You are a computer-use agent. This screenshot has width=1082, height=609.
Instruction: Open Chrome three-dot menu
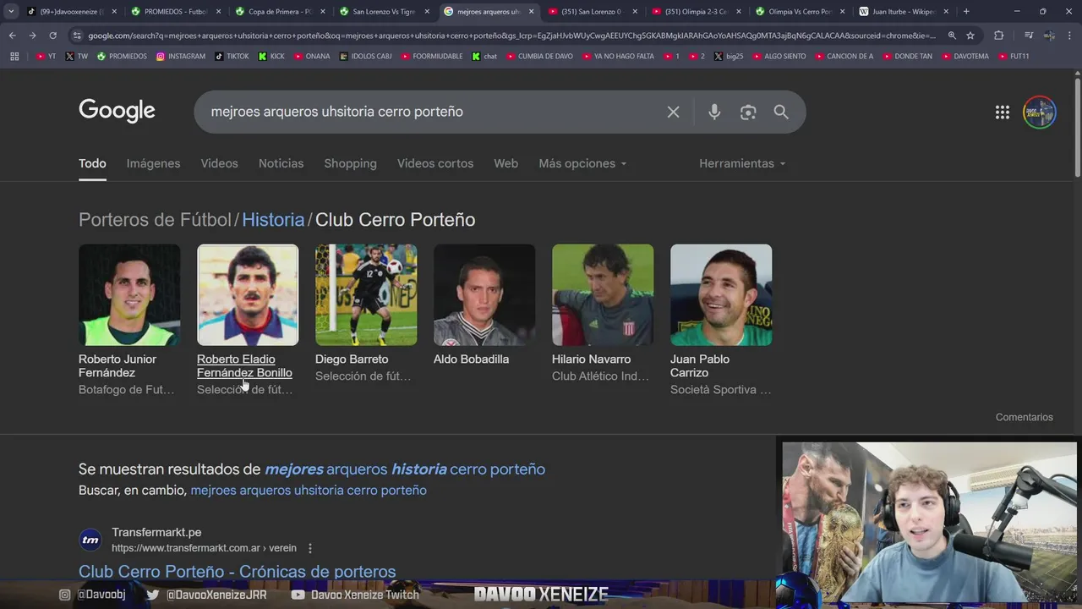coord(1070,36)
